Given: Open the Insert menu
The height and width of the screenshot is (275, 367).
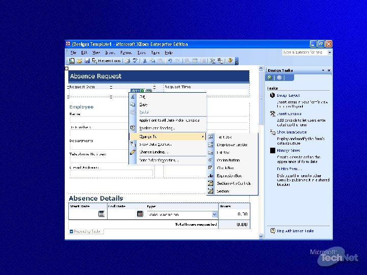Looking at the screenshot, I should (x=110, y=52).
